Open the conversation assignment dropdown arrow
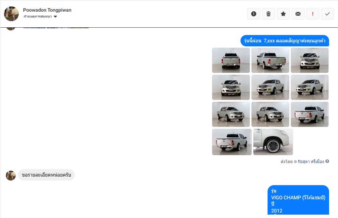The image size is (338, 218). tap(55, 17)
